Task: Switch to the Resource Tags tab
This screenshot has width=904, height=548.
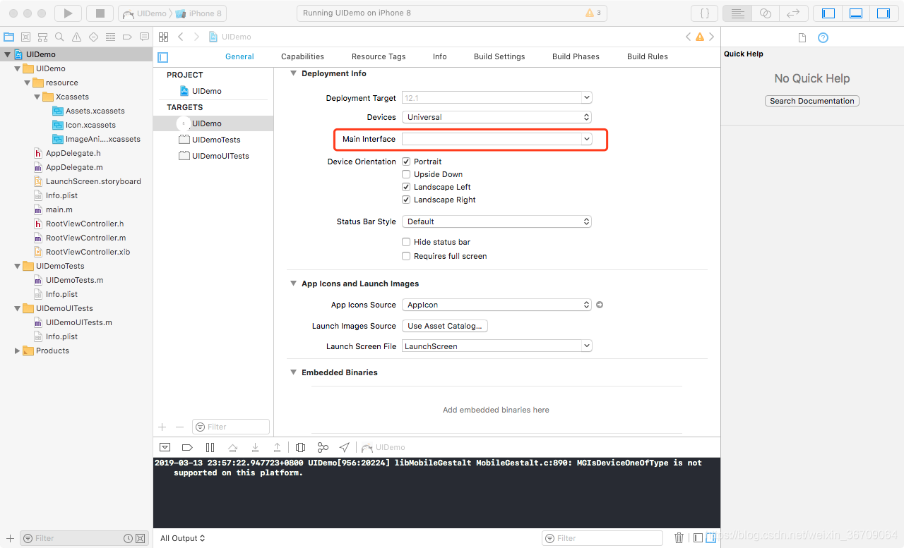Action: [x=379, y=56]
